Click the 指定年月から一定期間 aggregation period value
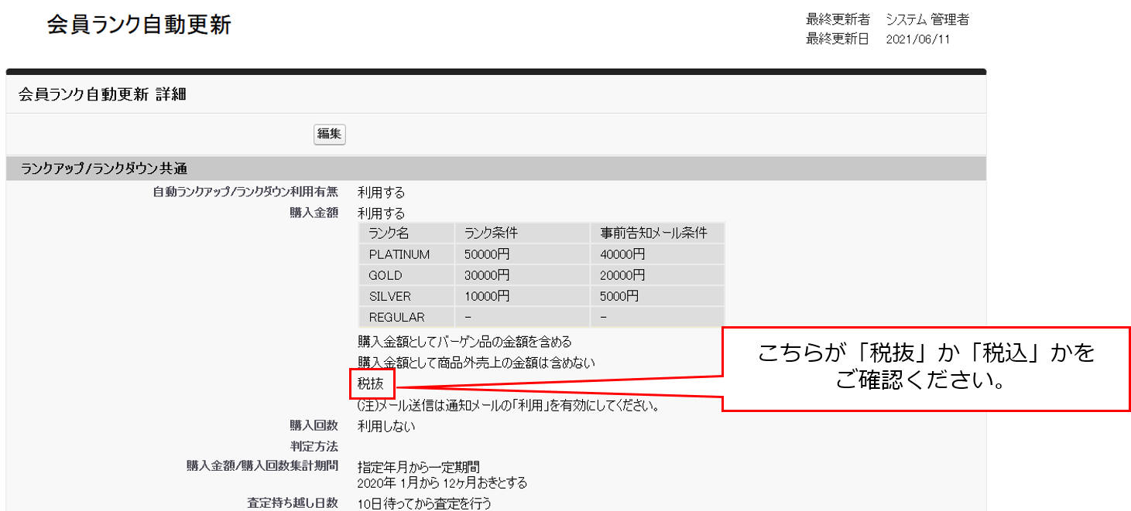This screenshot has height=511, width=1131. pyautogui.click(x=418, y=467)
